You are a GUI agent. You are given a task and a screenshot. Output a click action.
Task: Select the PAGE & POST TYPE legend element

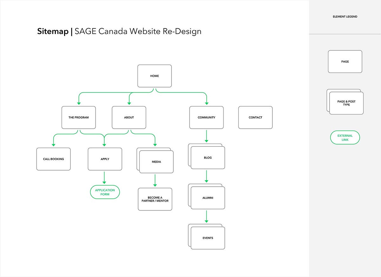pyautogui.click(x=345, y=102)
